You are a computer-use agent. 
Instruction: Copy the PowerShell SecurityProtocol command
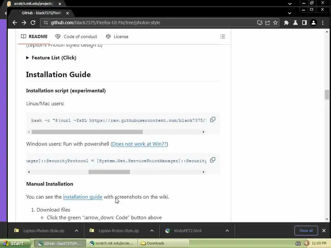213,160
